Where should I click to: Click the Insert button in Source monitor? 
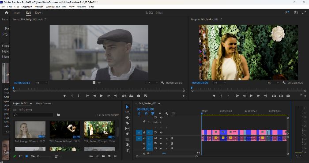pos(124,96)
